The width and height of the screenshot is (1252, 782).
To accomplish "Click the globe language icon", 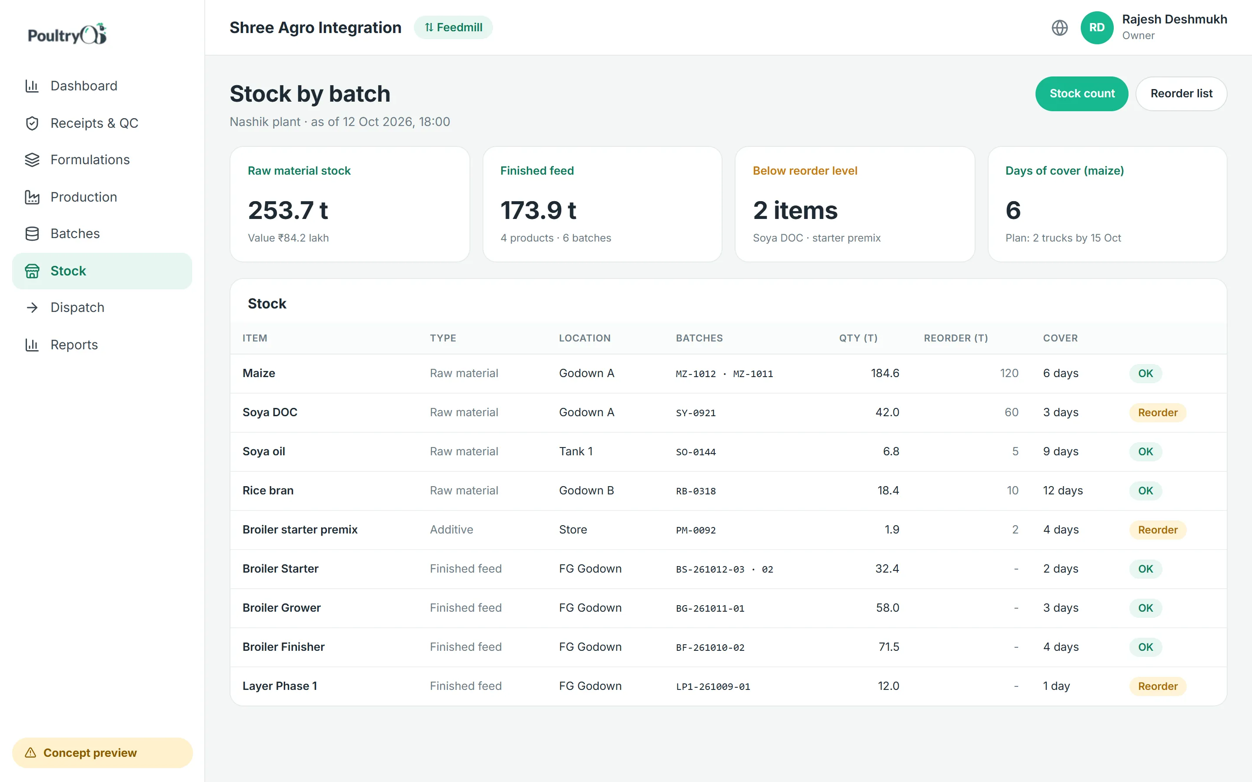I will click(x=1059, y=27).
